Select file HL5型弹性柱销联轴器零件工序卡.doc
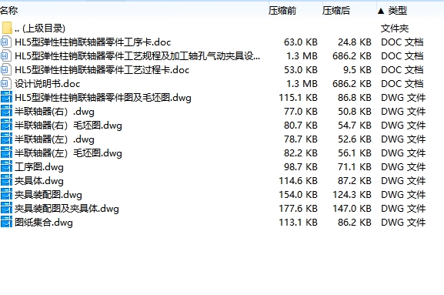The height and width of the screenshot is (295, 444). 93,42
